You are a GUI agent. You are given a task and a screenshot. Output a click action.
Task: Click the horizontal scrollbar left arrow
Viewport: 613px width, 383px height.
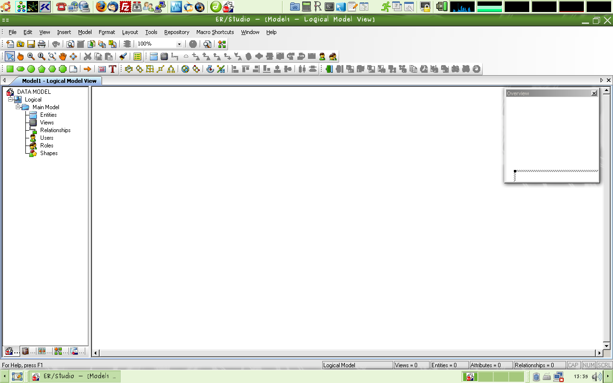pos(96,353)
